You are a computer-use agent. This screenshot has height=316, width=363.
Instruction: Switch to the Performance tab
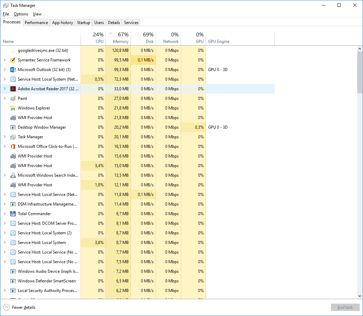[36, 22]
